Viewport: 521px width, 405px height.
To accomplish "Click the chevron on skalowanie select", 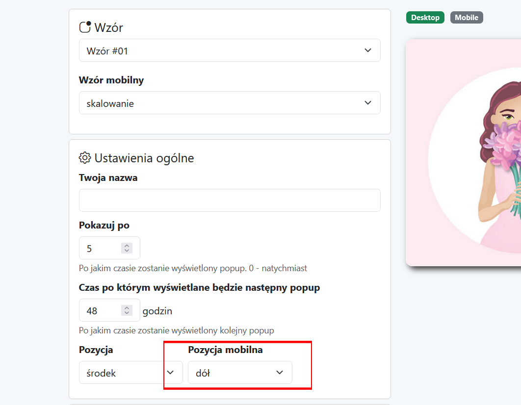I will coord(368,103).
